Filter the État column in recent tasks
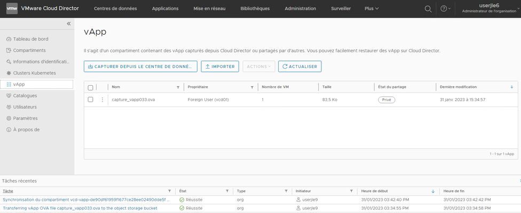This screenshot has height=213, width=521. [227, 191]
